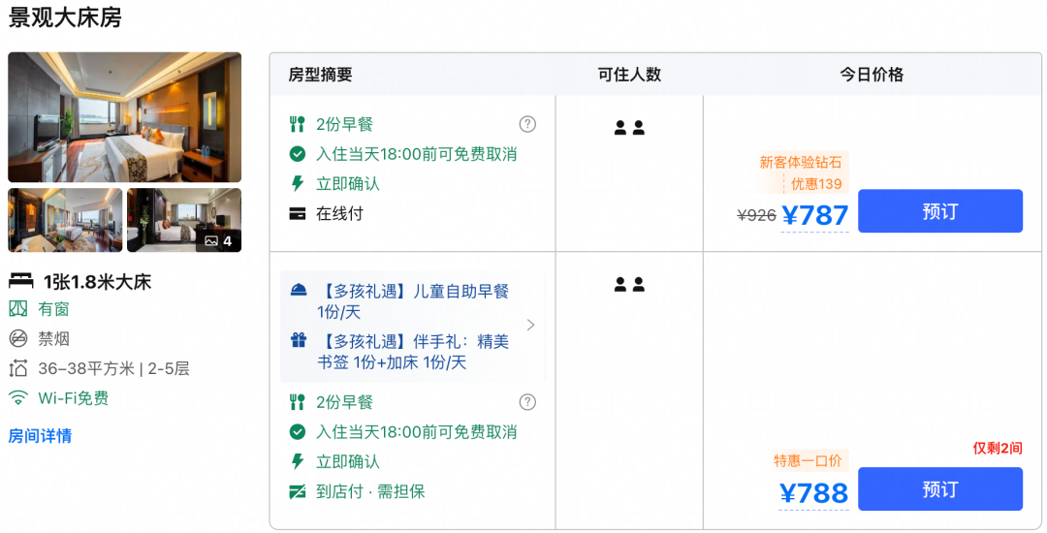
Task: Click the ¥787 price for details
Action: [x=814, y=215]
